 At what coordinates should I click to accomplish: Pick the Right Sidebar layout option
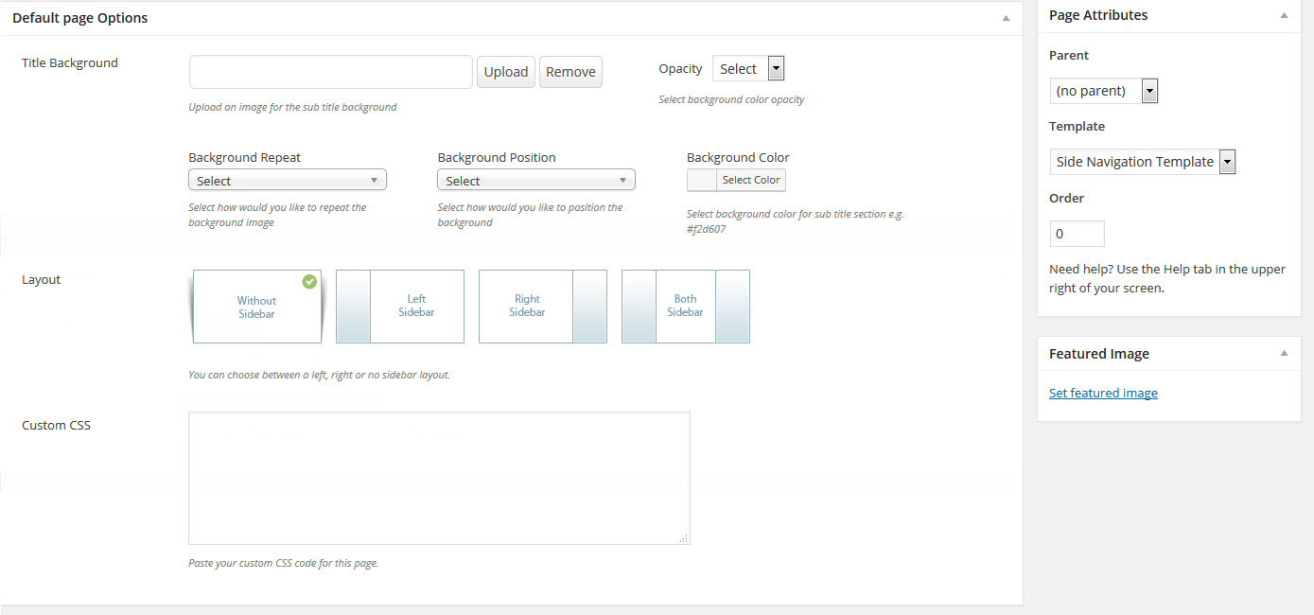point(543,307)
